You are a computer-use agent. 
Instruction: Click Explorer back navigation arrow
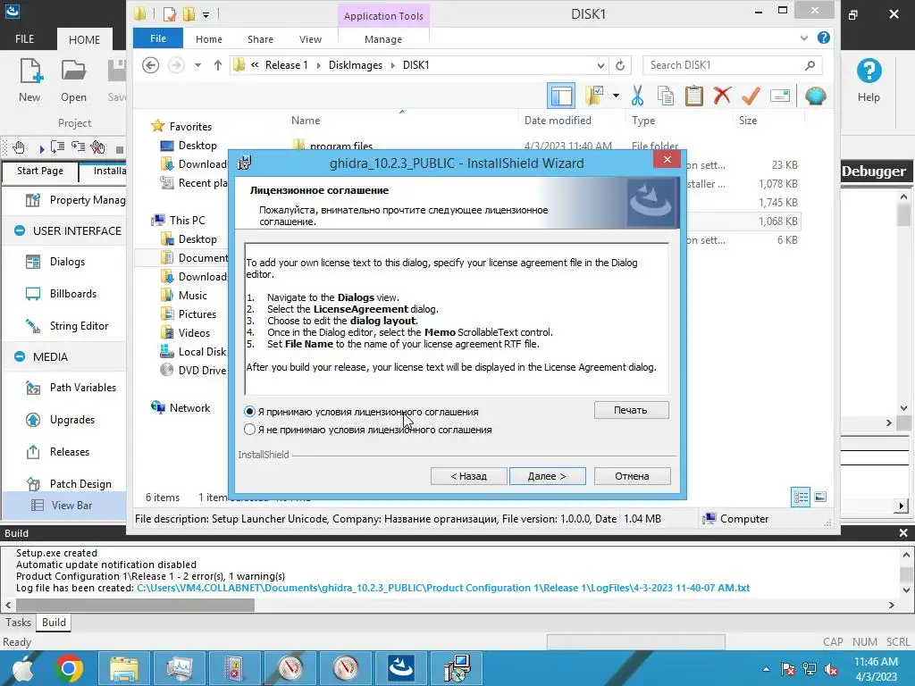point(150,65)
